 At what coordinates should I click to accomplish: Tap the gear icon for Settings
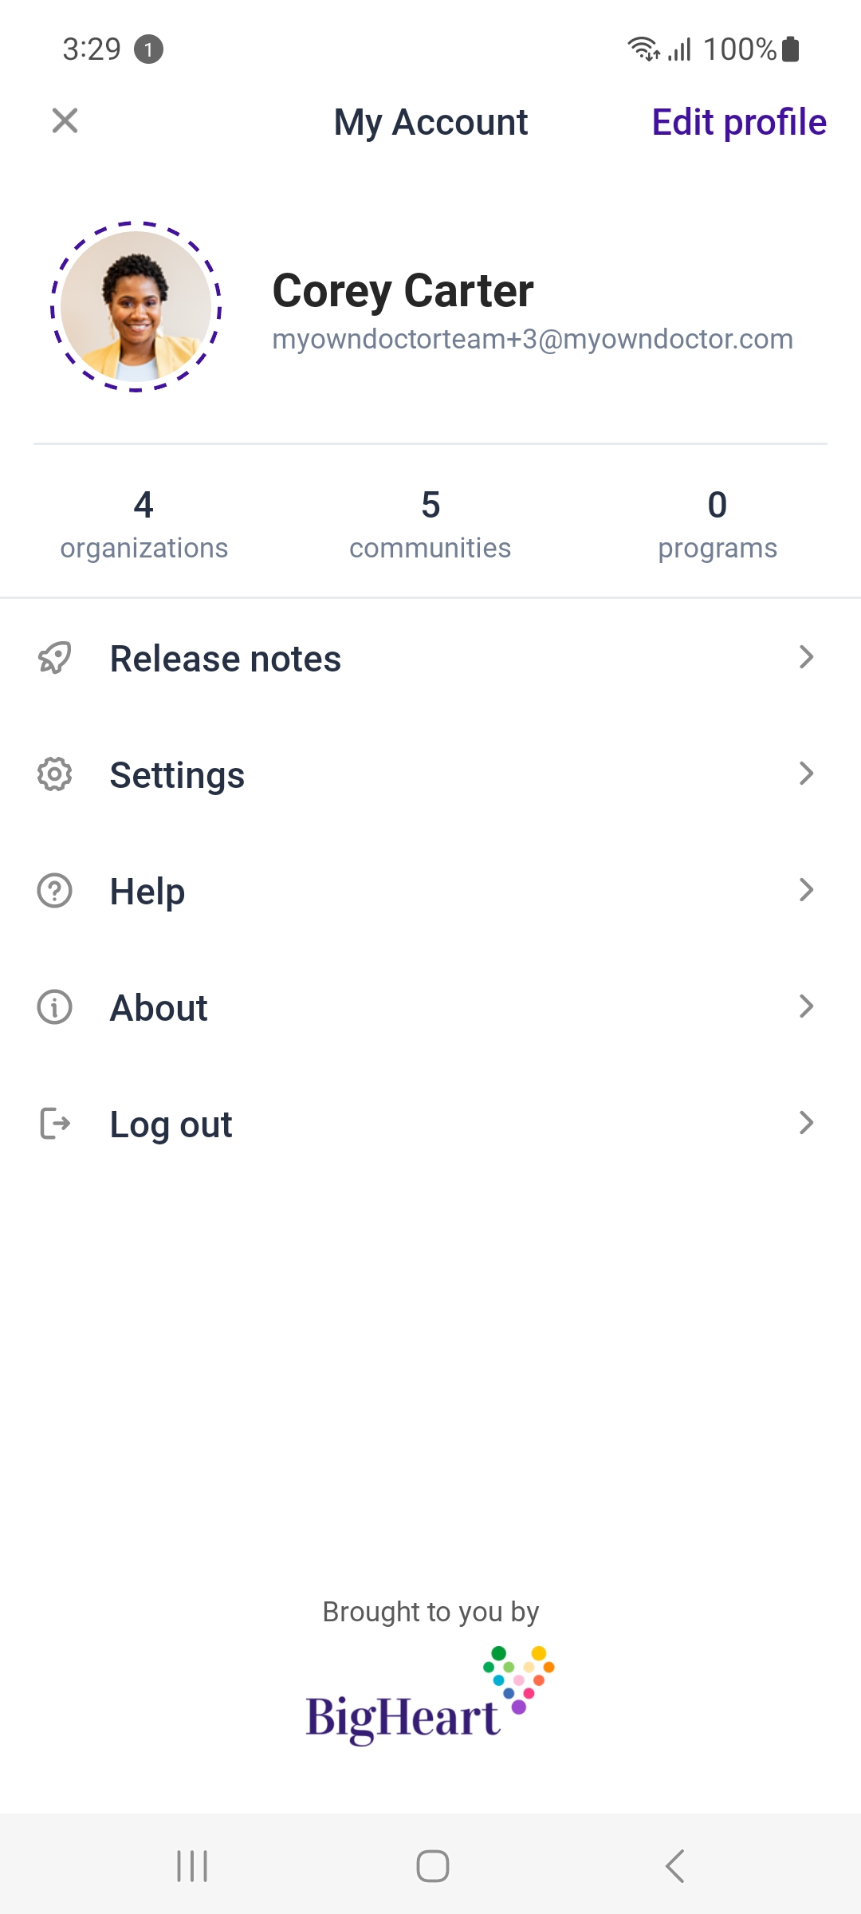click(55, 774)
